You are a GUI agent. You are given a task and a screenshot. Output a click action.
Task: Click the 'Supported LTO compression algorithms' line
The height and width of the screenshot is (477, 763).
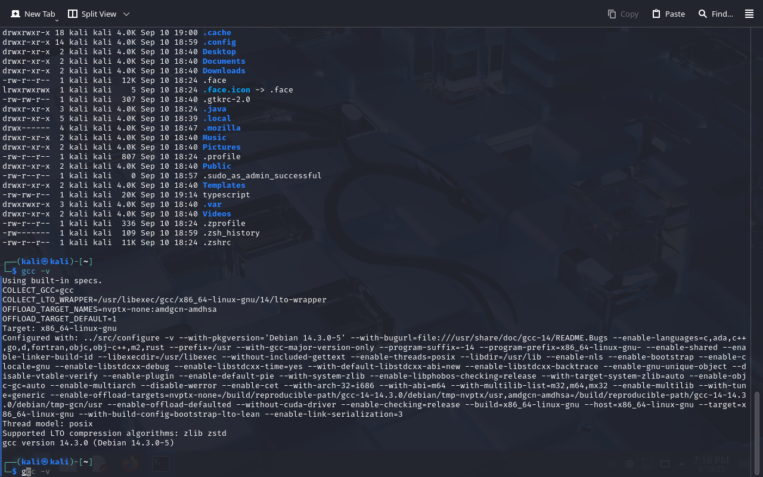[114, 433]
